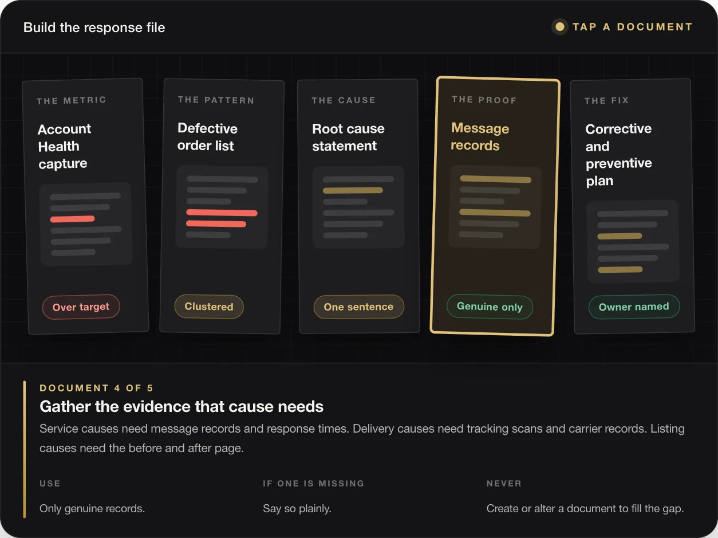Click the IF ONE IS MISSING label
Screen dimensions: 718x538
click(x=314, y=484)
